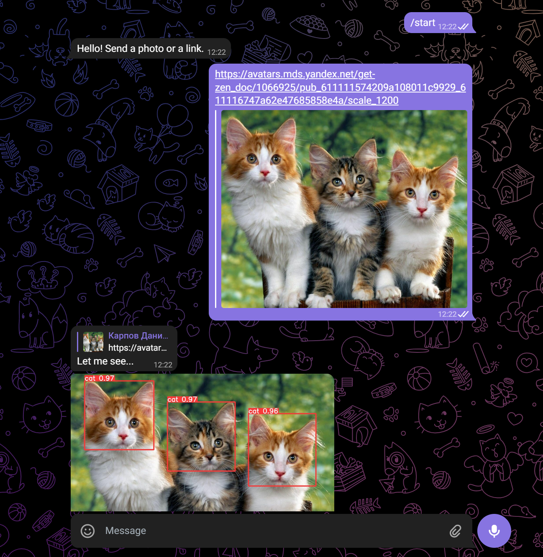Click the quoted 'https://avatar…' text in reply
The height and width of the screenshot is (557, 543).
coord(138,348)
